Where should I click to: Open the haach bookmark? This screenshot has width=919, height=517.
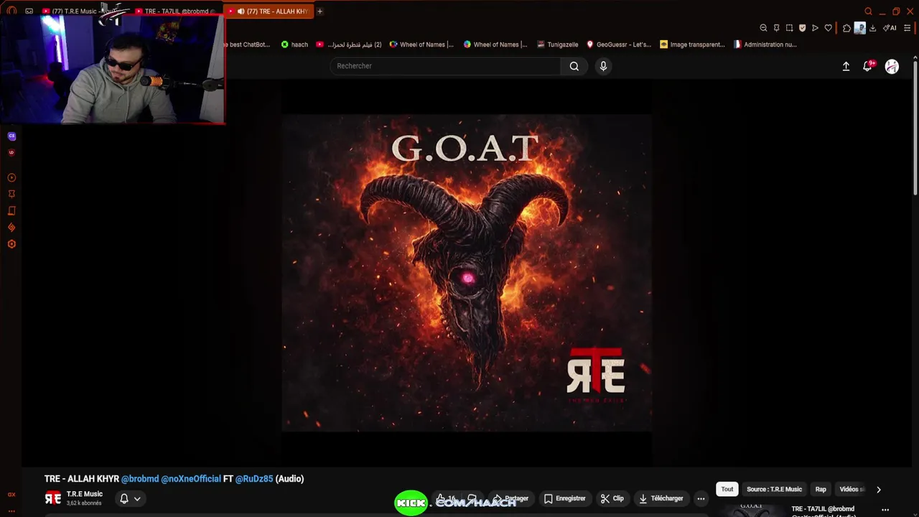(x=294, y=45)
